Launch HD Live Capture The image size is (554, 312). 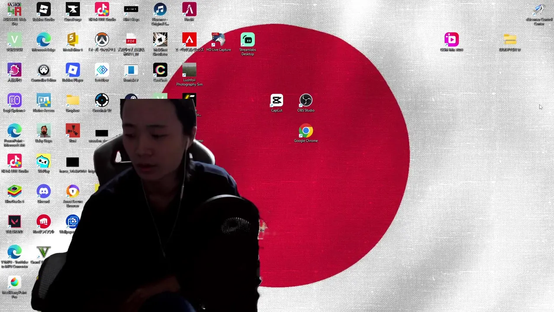click(x=219, y=42)
